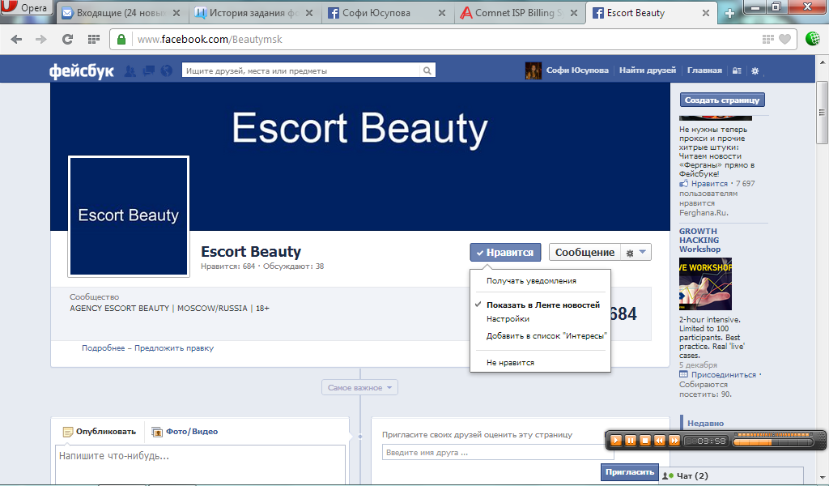
Task: Click Софи Юсупова name link
Action: [577, 70]
